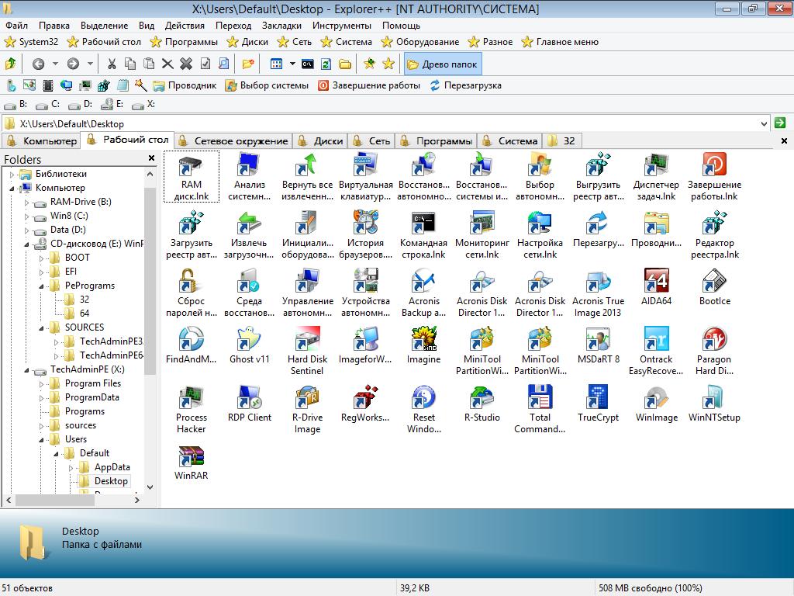
Task: Click the Главное меню bookmark button
Action: [x=560, y=42]
